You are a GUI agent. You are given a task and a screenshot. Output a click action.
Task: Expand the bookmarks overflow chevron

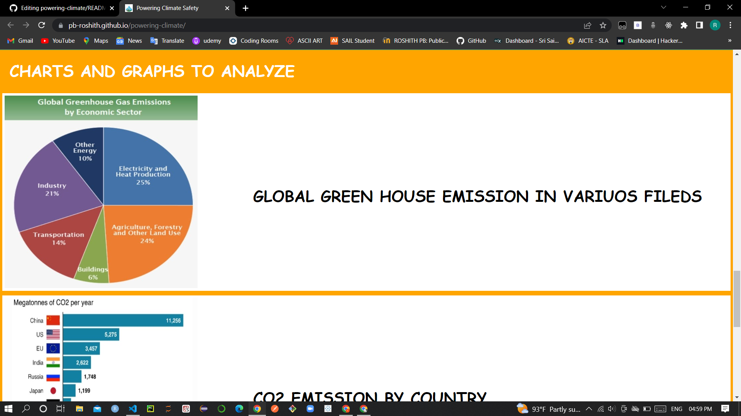pyautogui.click(x=729, y=40)
